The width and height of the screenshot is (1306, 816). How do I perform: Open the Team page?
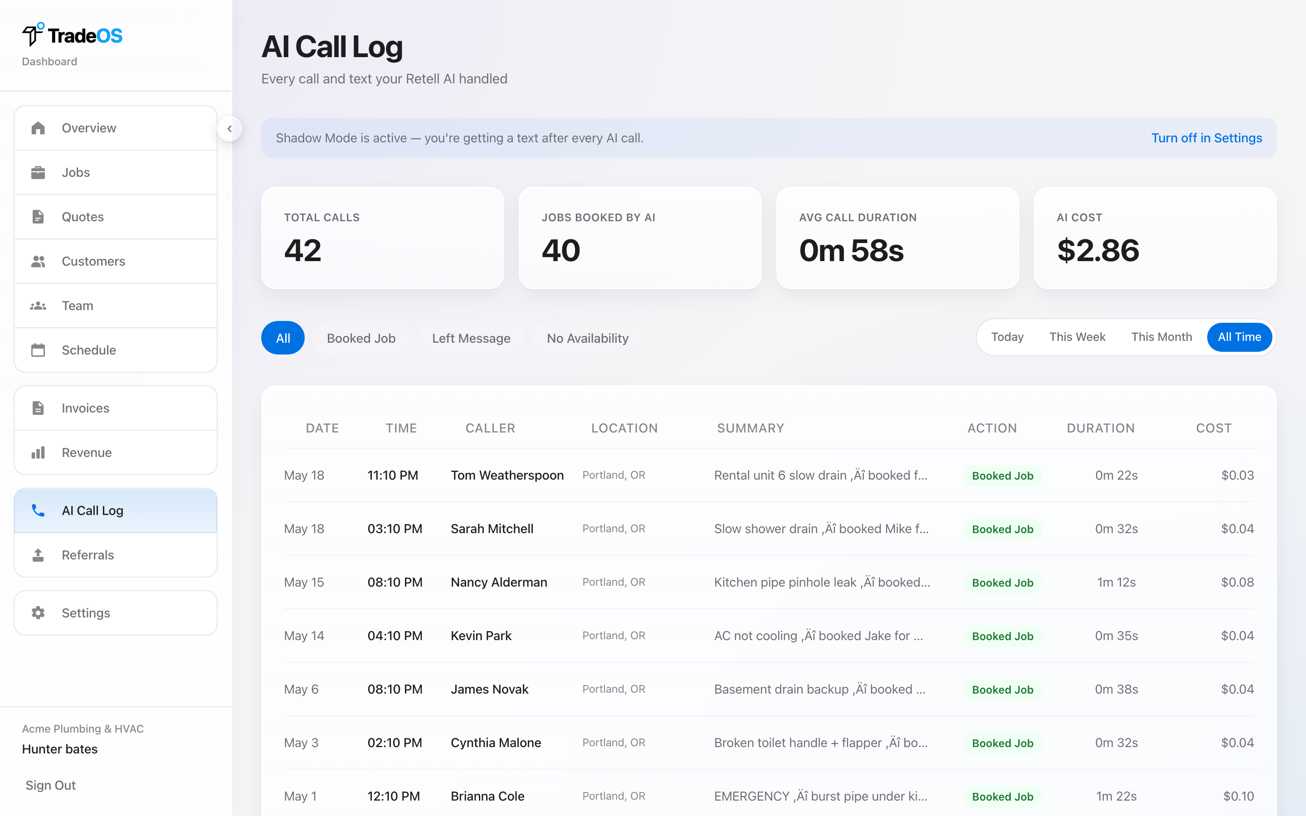coord(116,306)
